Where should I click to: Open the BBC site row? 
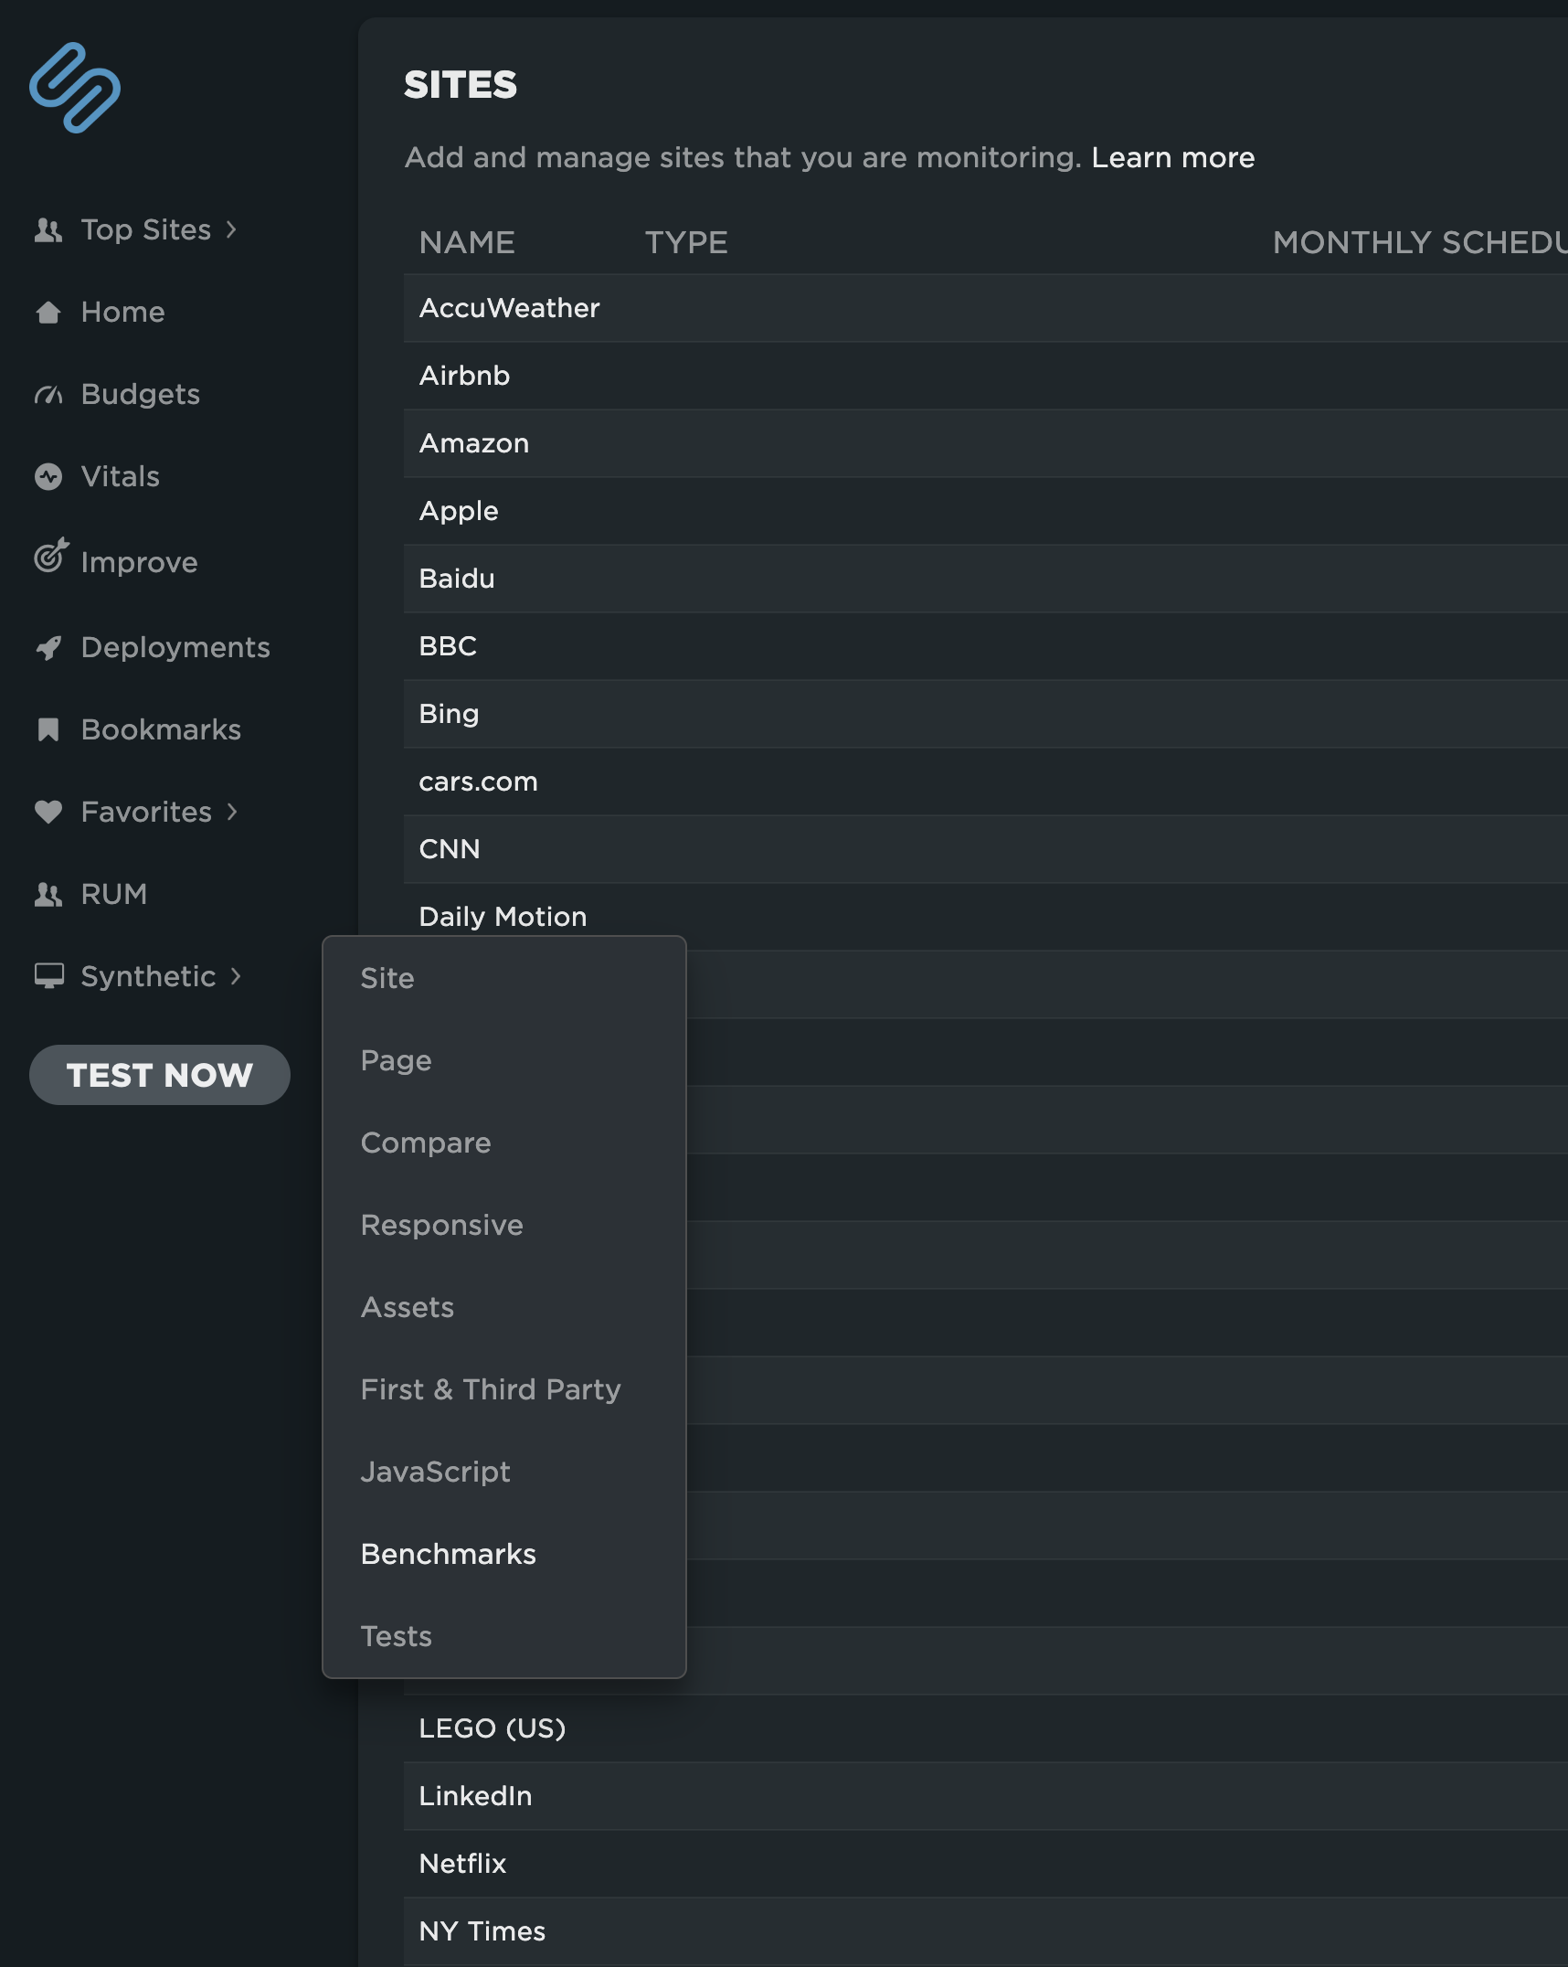tap(986, 646)
